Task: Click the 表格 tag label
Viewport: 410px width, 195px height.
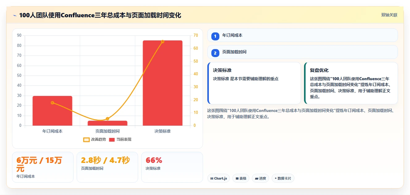Action: point(243,178)
